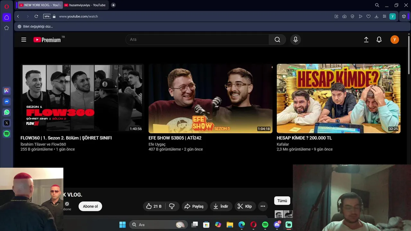Open the three-dot more actions menu

[263, 206]
